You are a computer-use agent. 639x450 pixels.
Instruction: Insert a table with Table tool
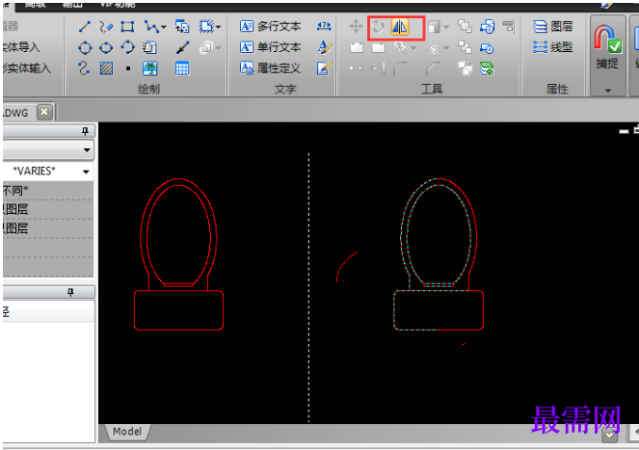tap(182, 68)
